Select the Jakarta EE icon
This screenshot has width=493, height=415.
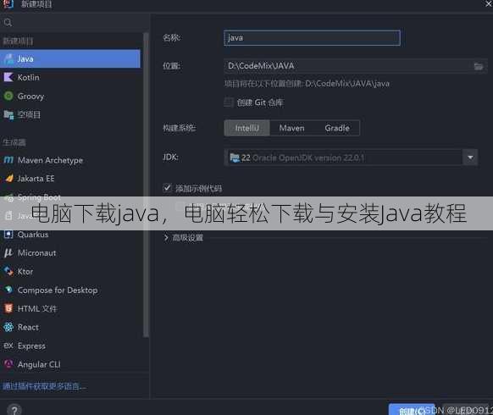[x=9, y=178]
